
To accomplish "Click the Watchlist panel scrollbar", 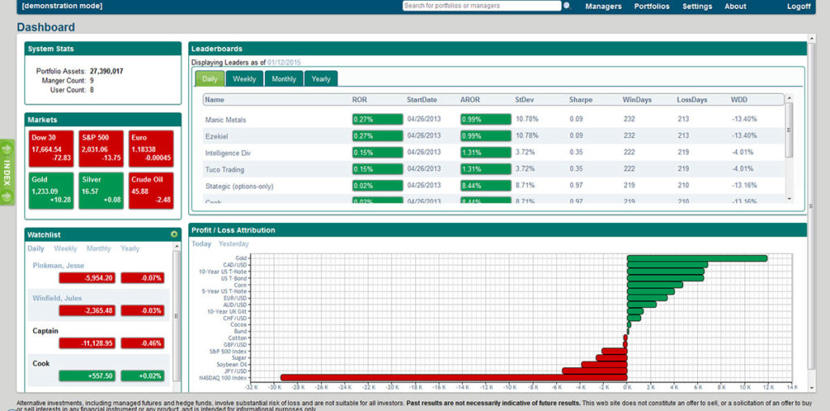I will pyautogui.click(x=177, y=316).
